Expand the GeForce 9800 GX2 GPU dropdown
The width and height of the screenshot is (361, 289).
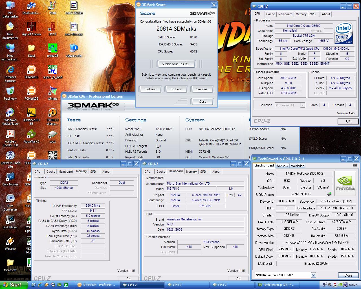(x=313, y=275)
